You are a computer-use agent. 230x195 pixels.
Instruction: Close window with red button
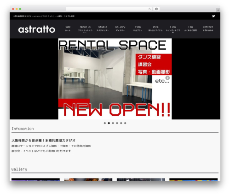[x=13, y=9]
